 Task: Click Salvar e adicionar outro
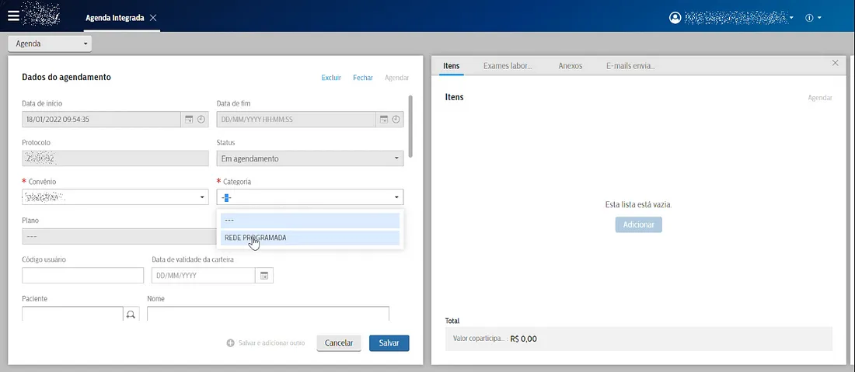(266, 343)
